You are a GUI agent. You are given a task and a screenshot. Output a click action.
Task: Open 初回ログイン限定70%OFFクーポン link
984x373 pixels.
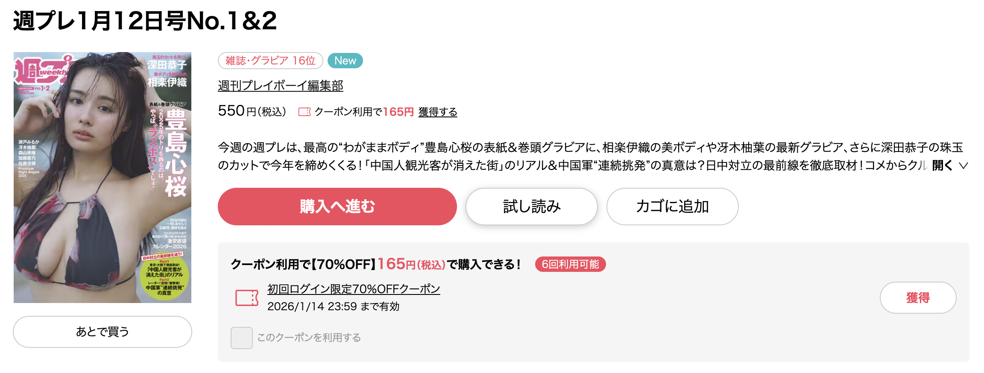pyautogui.click(x=354, y=289)
